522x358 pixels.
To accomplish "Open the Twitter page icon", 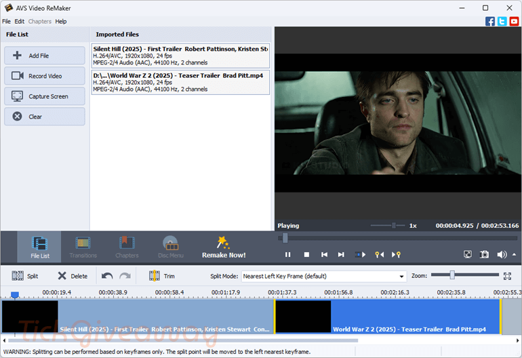I will 502,21.
